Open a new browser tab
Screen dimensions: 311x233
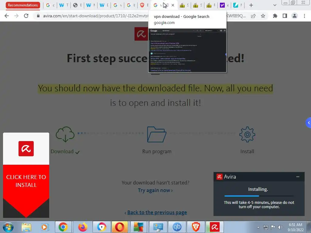coord(251,5)
